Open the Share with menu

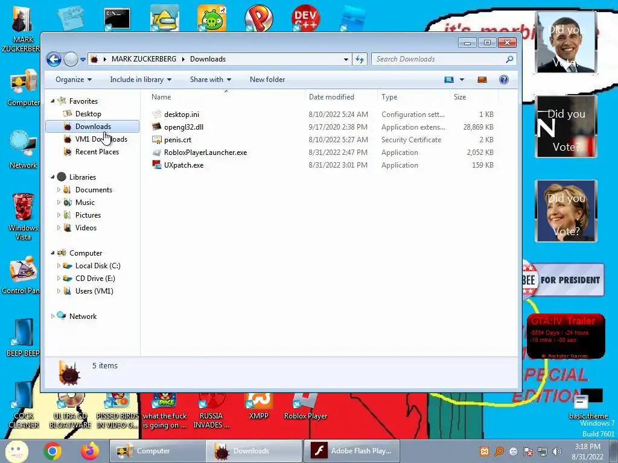[x=211, y=80]
